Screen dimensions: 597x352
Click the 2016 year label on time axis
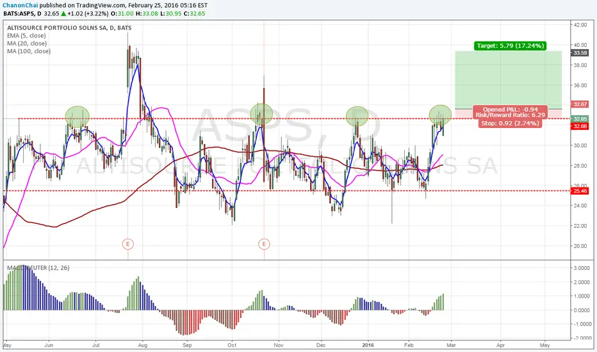[368, 345]
